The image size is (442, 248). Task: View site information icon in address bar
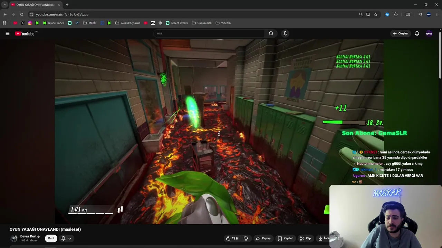pyautogui.click(x=31, y=14)
